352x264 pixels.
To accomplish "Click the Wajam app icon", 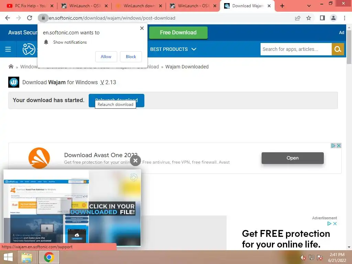I will click(14, 82).
